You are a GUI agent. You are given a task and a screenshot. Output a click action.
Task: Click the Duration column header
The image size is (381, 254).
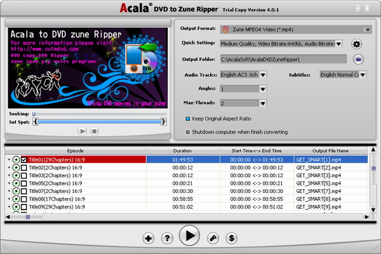182,150
